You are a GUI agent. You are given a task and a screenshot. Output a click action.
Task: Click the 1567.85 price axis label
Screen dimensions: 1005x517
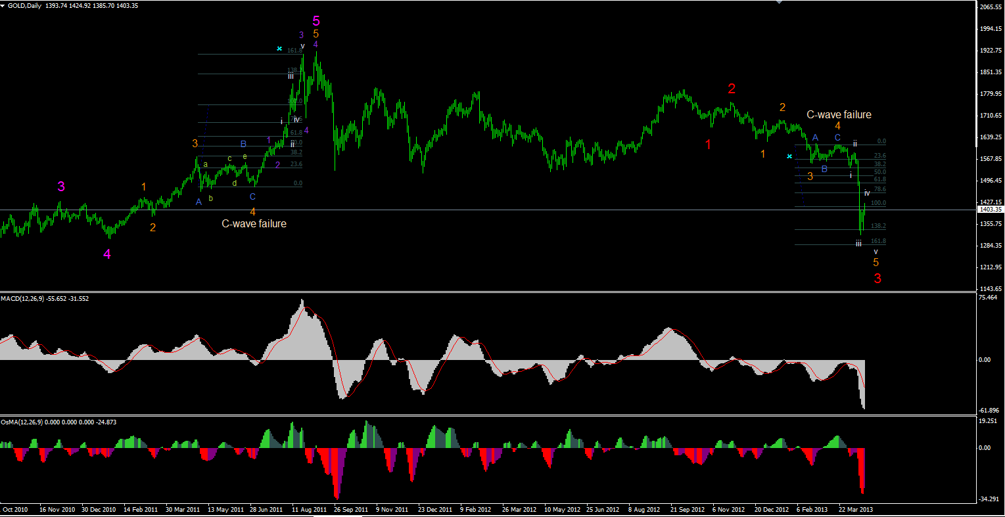coord(990,159)
